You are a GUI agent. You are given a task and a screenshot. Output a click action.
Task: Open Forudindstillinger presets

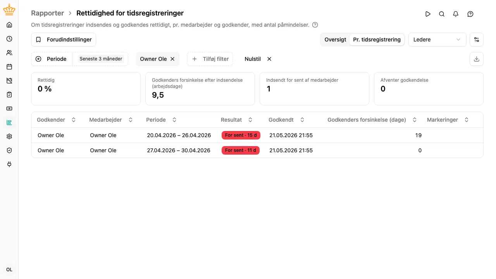point(64,40)
